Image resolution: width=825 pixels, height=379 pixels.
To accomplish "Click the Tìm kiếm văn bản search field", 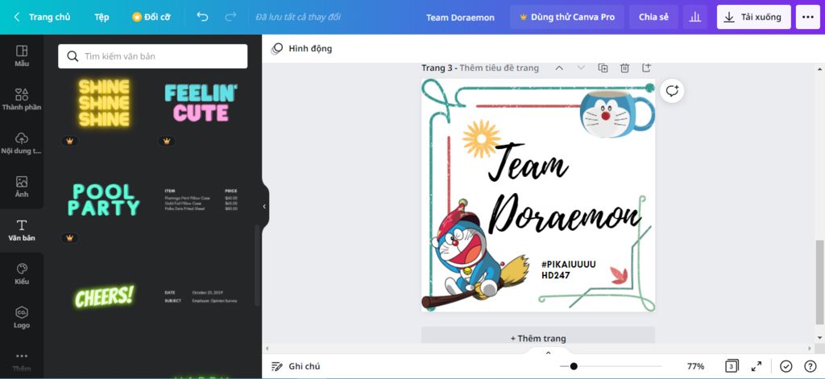I will (x=152, y=56).
